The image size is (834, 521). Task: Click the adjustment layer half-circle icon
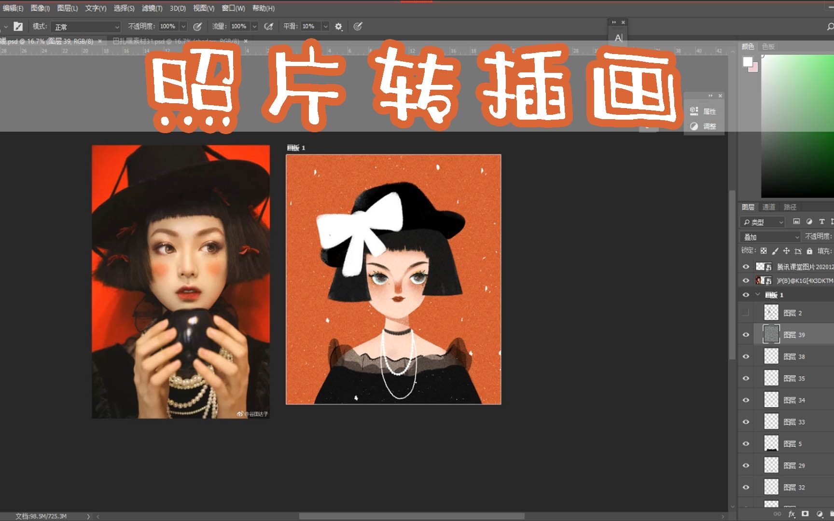coord(820,514)
